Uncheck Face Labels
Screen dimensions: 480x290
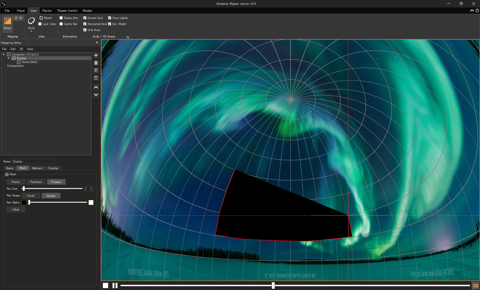click(x=109, y=18)
